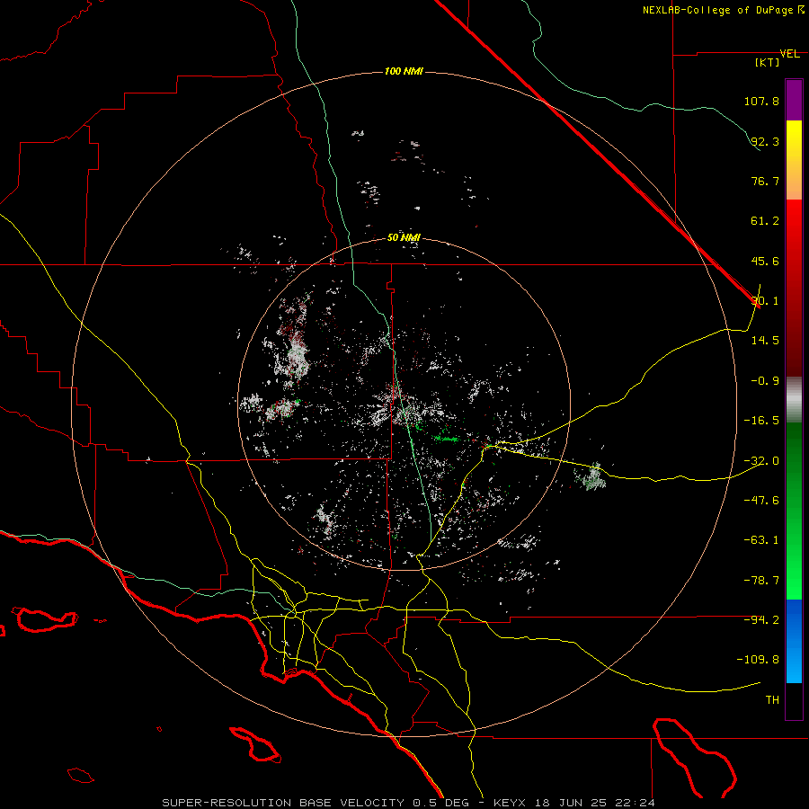Pick the gray near-zero segment of the color bar
Screen dimensions: 809x809
(x=794, y=400)
